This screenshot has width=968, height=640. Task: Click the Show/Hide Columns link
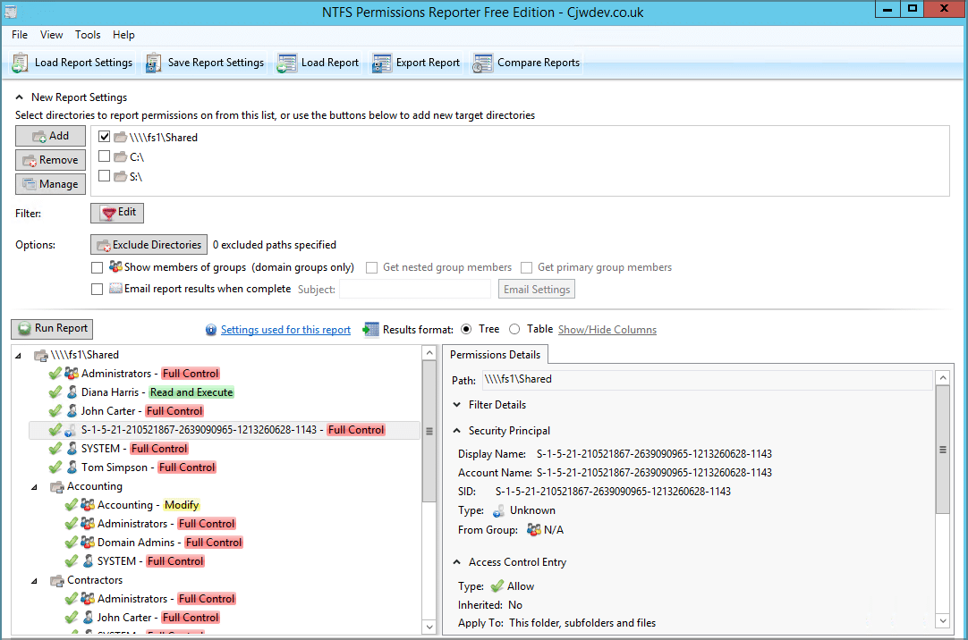pos(607,330)
